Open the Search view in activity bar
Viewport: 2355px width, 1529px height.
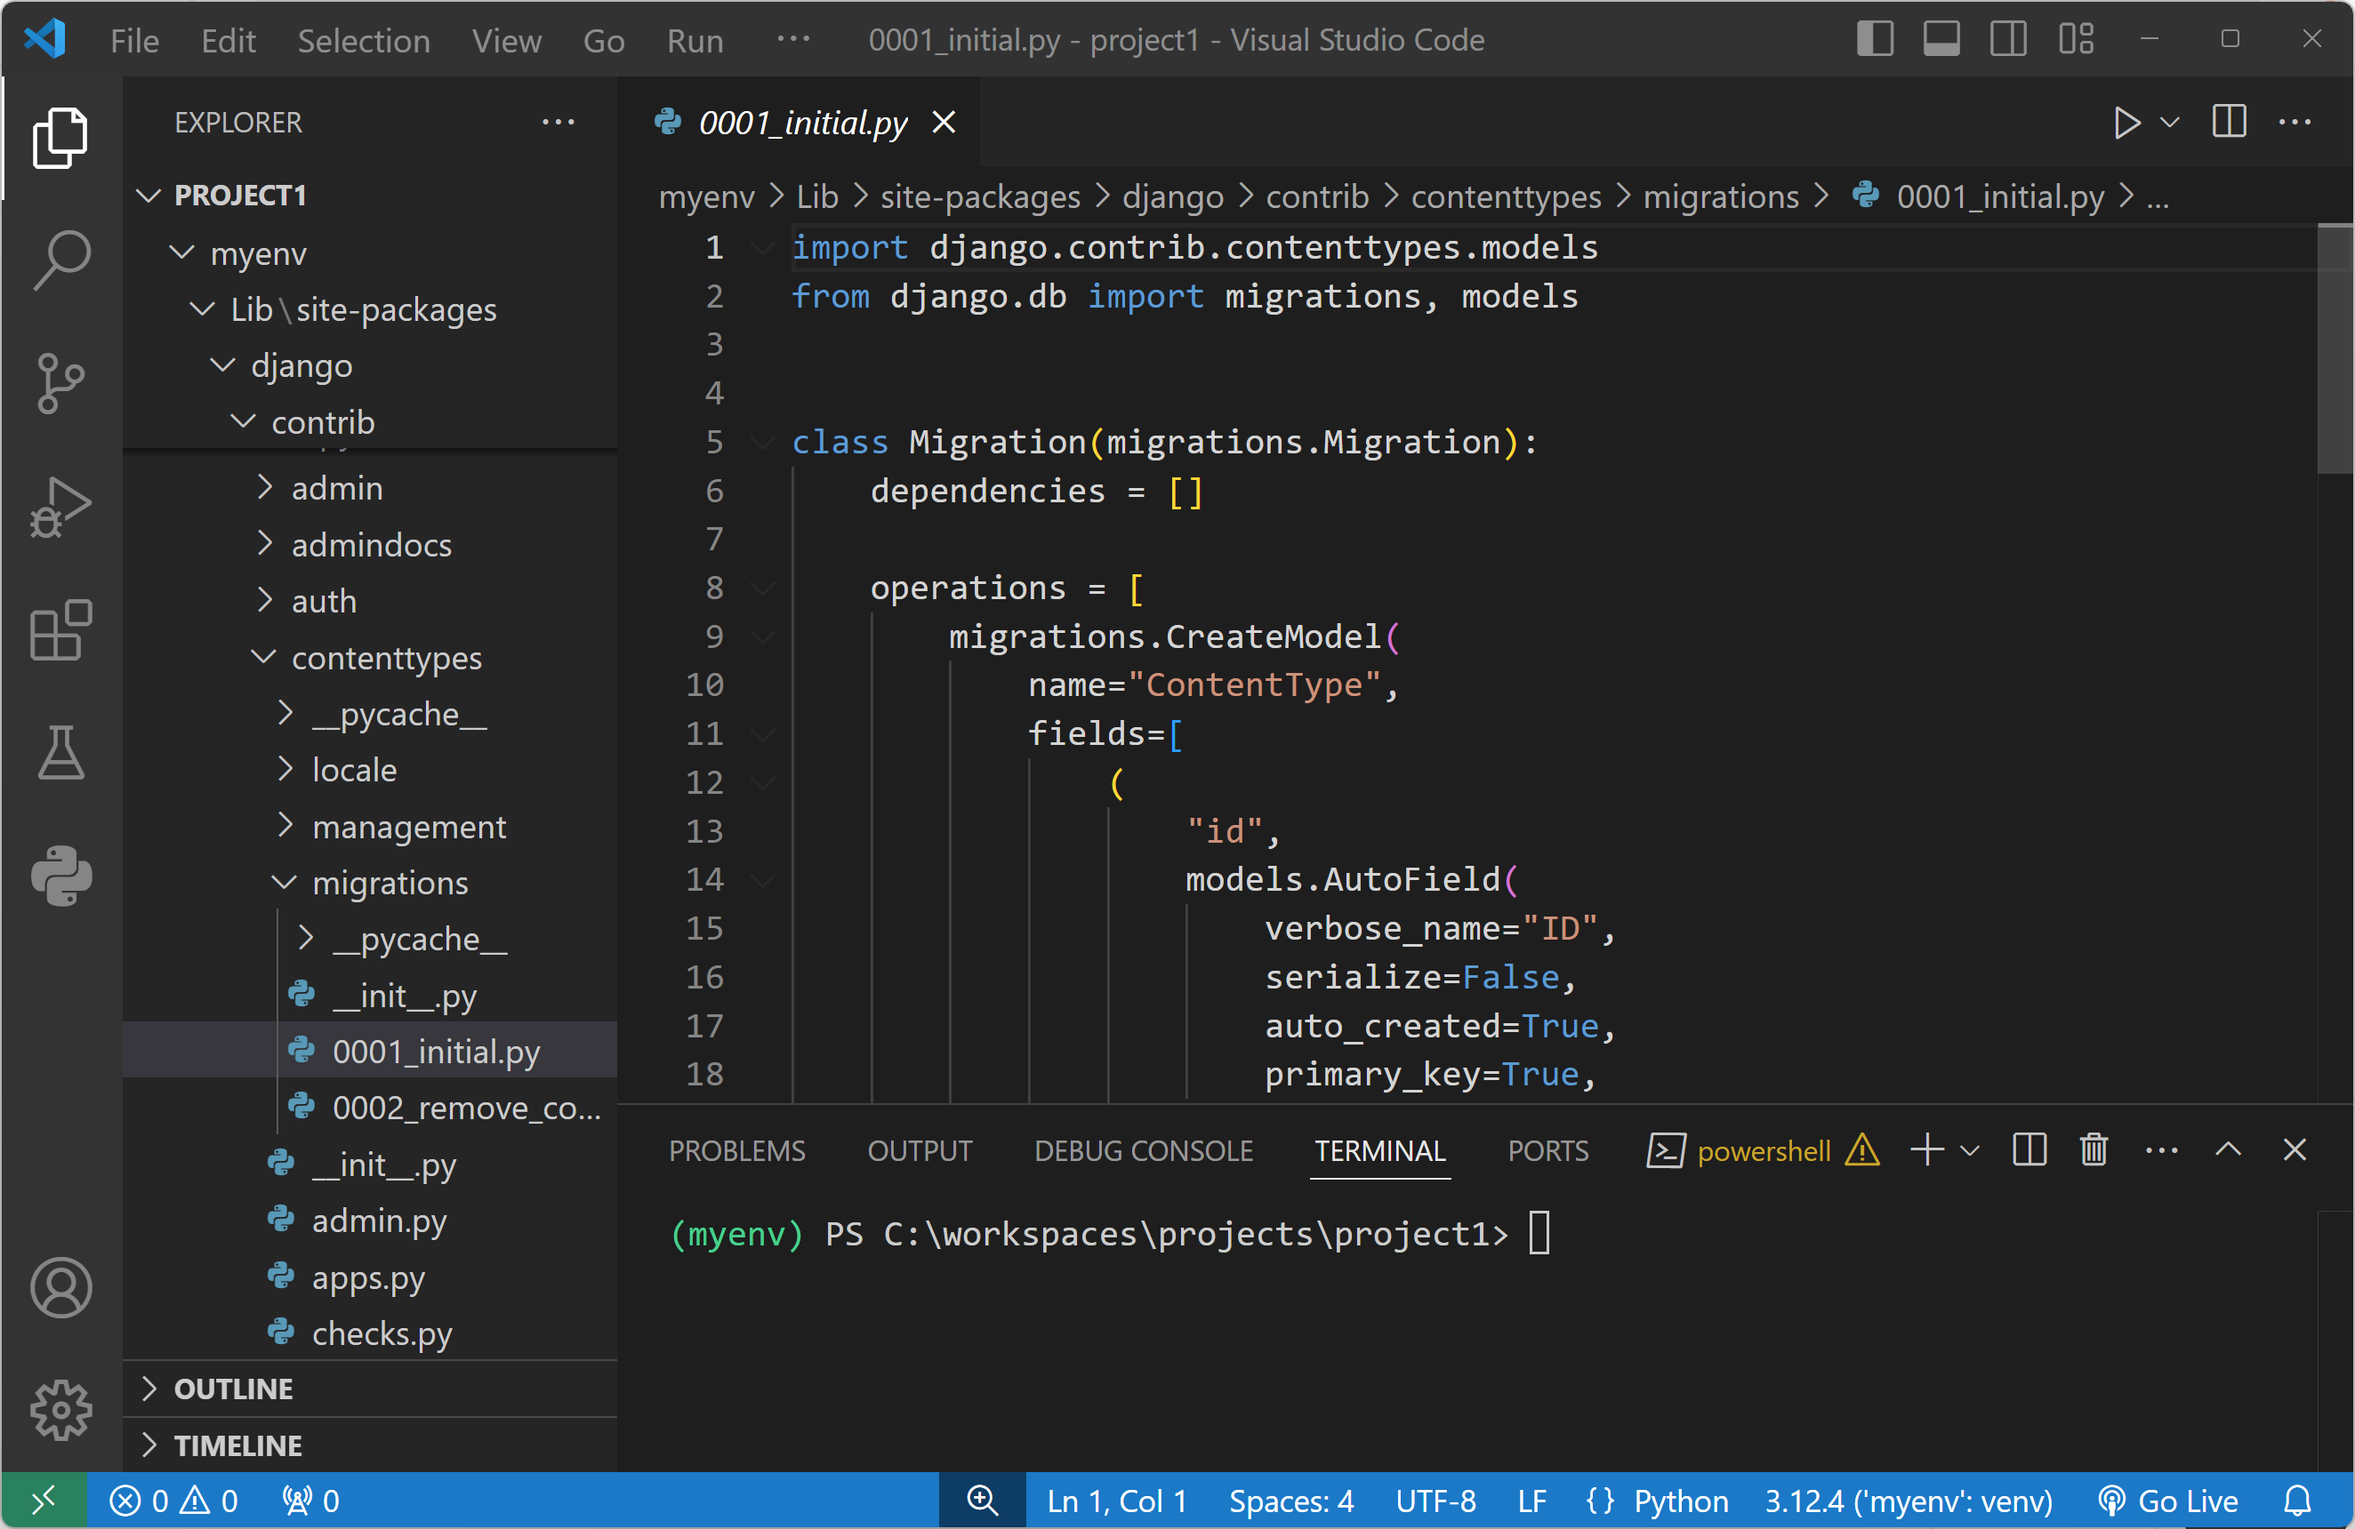pyautogui.click(x=60, y=259)
